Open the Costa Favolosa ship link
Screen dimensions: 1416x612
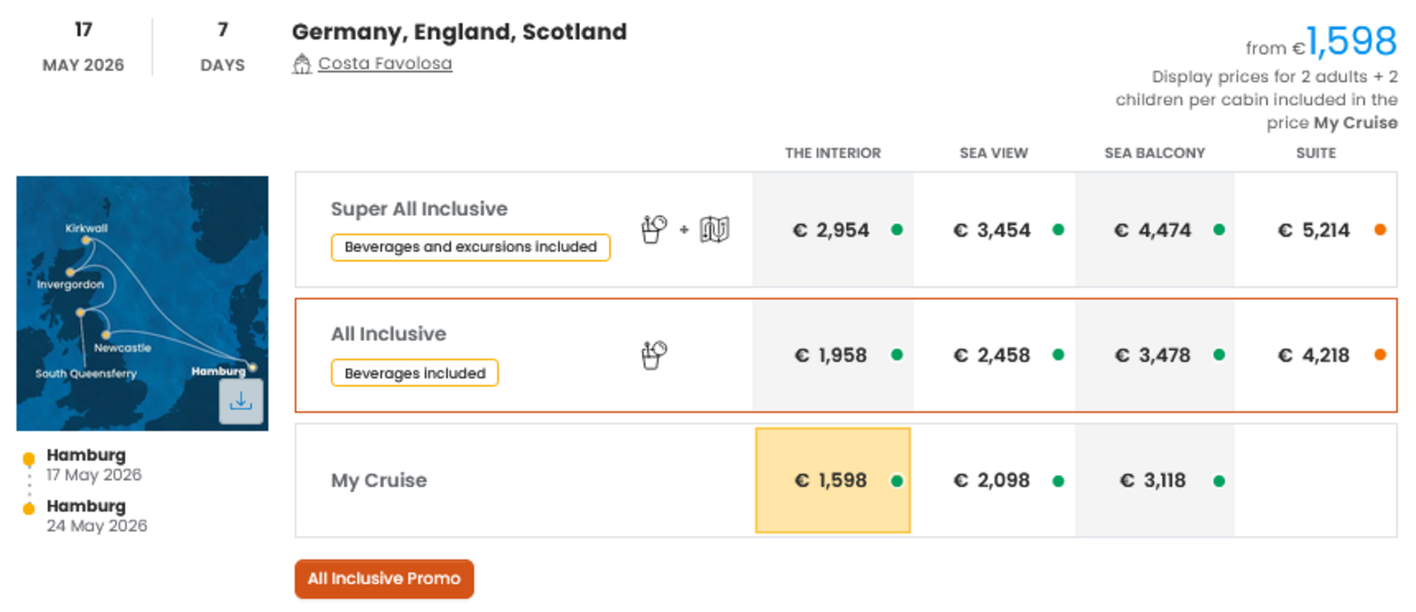384,63
